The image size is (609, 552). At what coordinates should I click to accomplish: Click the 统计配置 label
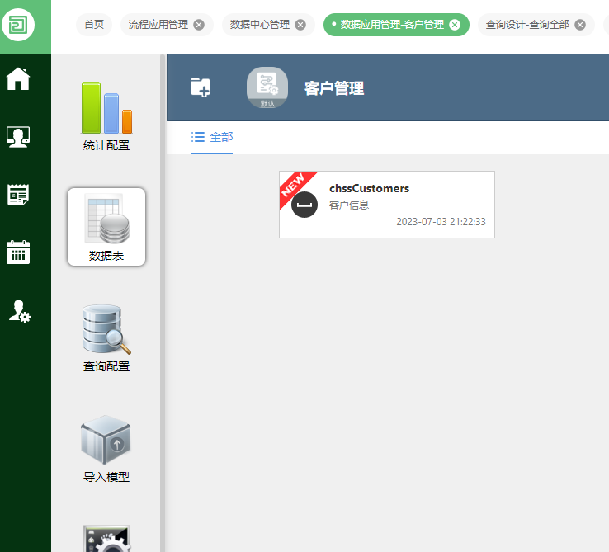[x=106, y=146]
